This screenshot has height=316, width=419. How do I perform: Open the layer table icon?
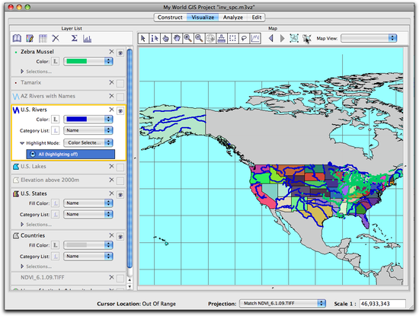click(43, 39)
